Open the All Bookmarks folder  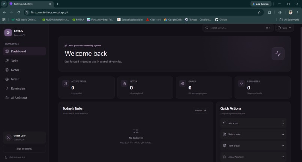tap(289, 19)
